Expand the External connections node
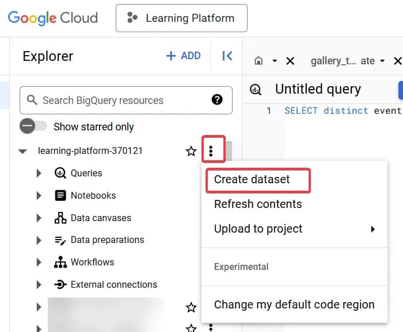403x332 pixels. 39,284
